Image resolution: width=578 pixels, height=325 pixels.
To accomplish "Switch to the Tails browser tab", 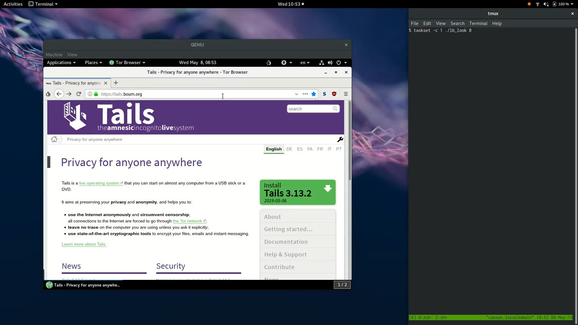I will tap(76, 83).
